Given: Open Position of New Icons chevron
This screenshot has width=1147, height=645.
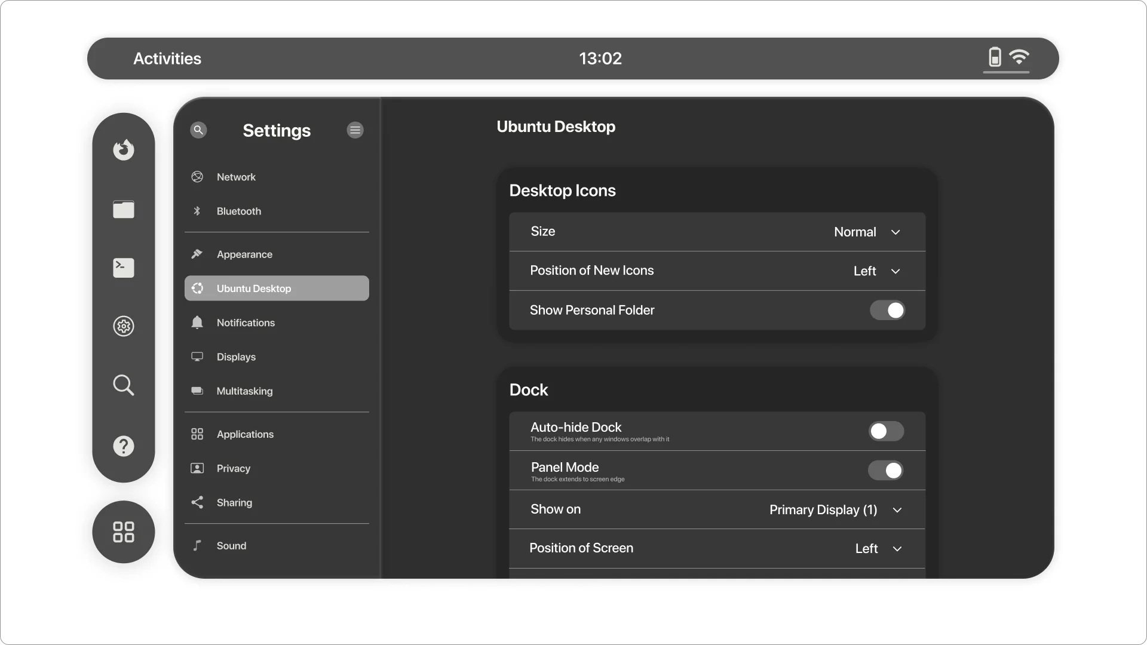Looking at the screenshot, I should pos(895,271).
